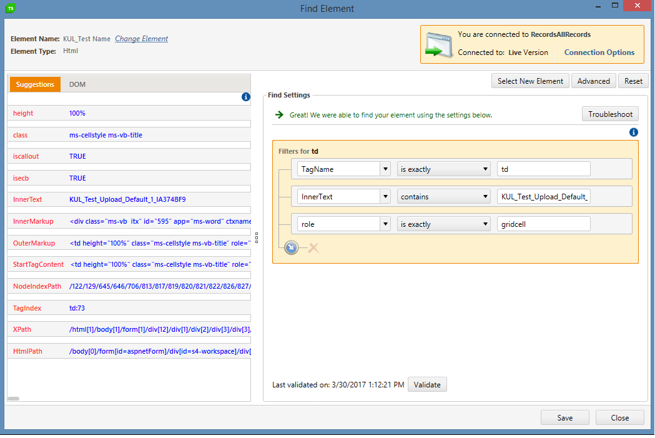The width and height of the screenshot is (655, 438).
Task: Click the green TS app icon in title bar
Action: (x=11, y=9)
